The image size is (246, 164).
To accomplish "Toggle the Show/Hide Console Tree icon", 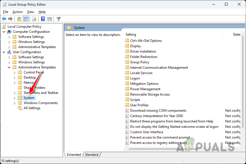I will tap(26, 19).
